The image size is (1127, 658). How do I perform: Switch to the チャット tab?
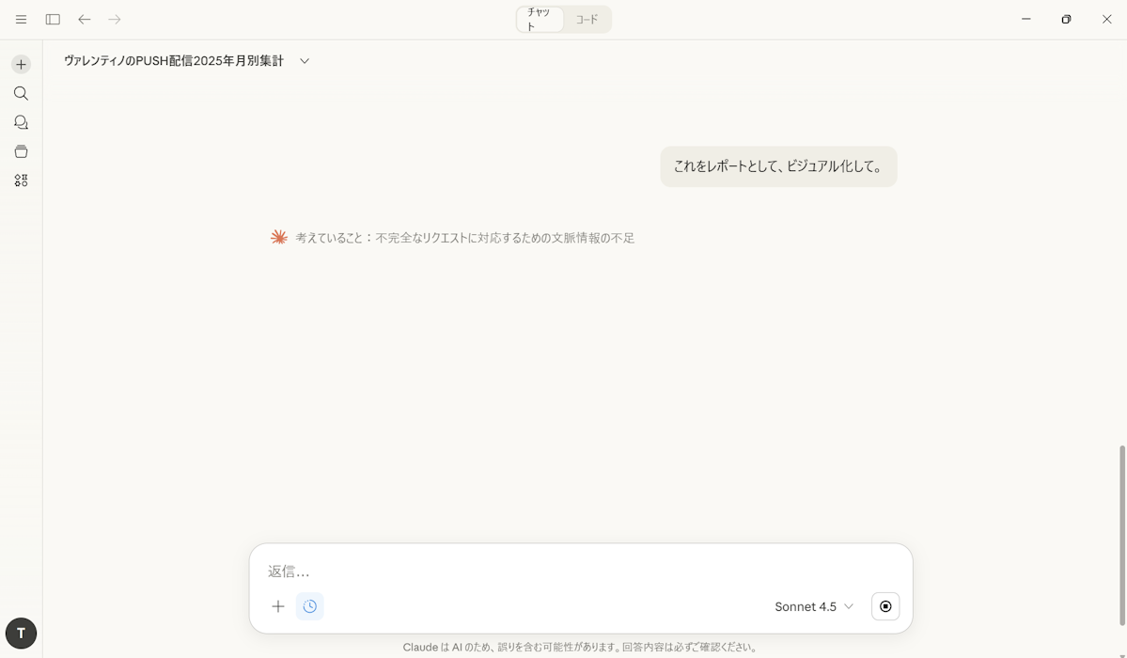click(x=540, y=20)
